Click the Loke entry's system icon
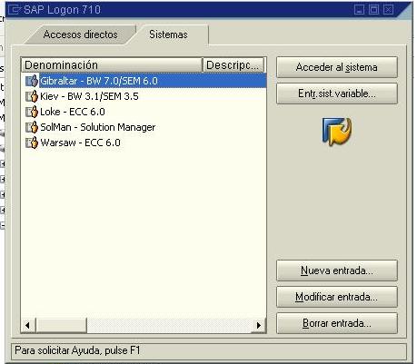417x364 pixels. 32,112
